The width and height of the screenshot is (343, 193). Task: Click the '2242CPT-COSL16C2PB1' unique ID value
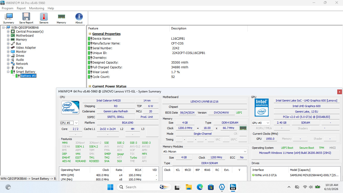click(x=188, y=53)
